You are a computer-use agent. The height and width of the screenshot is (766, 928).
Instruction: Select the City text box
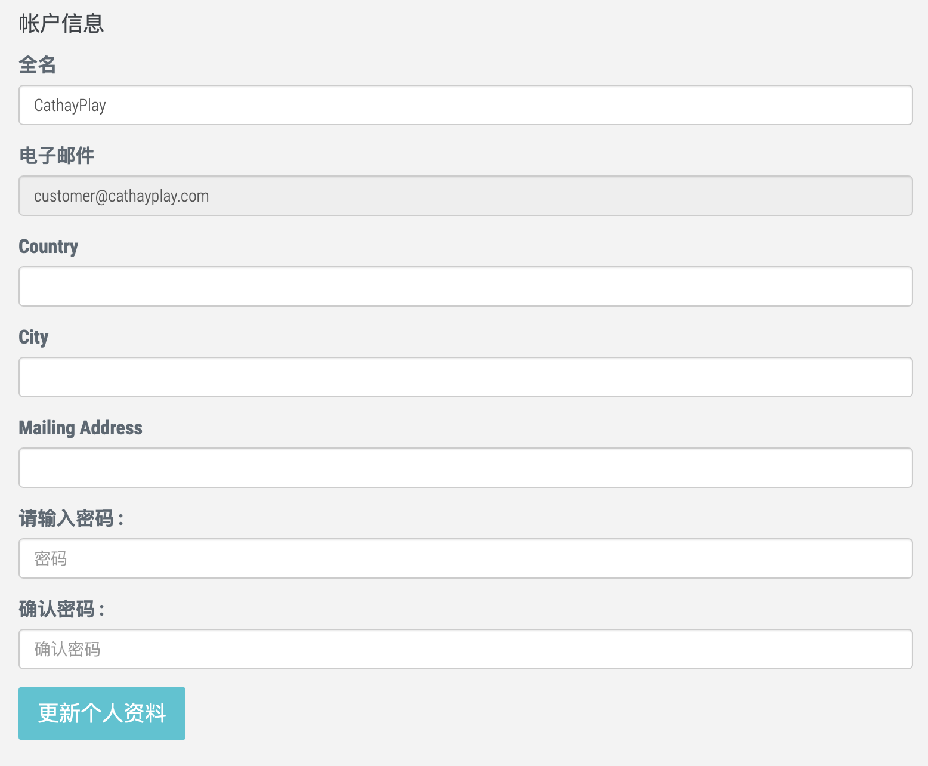pos(465,377)
